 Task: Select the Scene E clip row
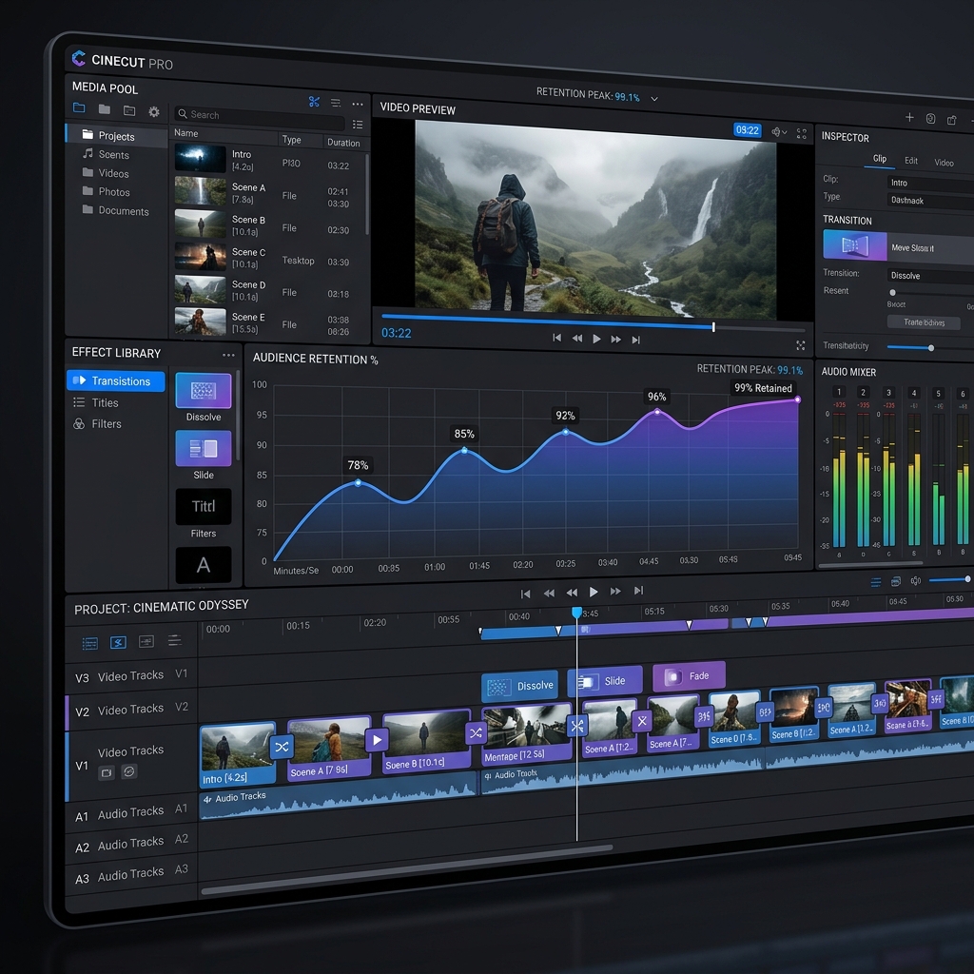(268, 322)
